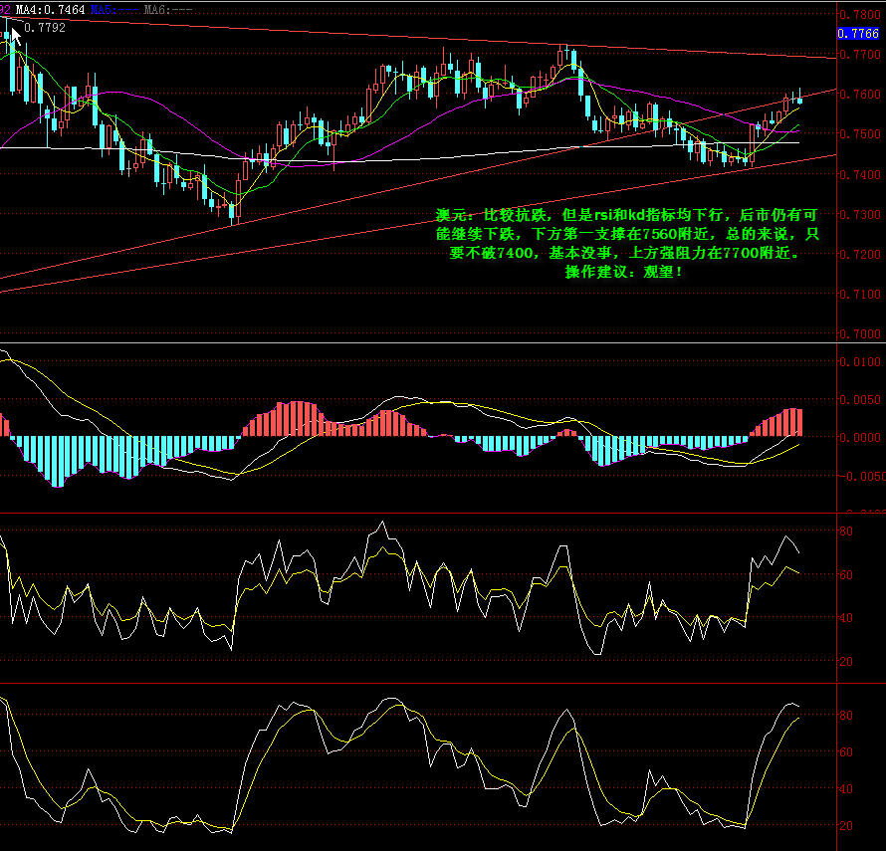The width and height of the screenshot is (886, 851).
Task: Click the 0.7200 price axis label
Action: click(860, 254)
